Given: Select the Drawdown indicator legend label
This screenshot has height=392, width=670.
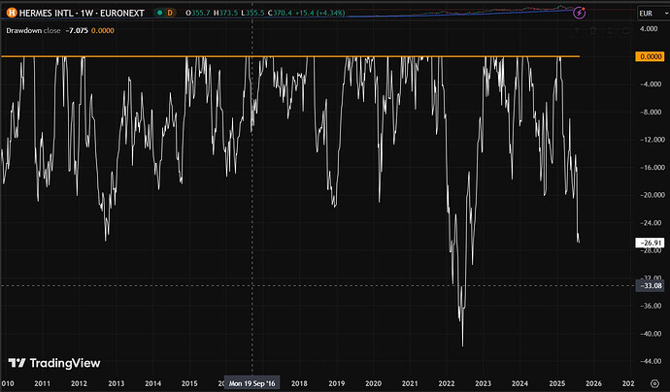Looking at the screenshot, I should coord(23,30).
